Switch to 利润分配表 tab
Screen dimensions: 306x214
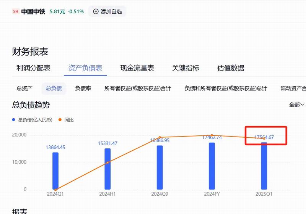(x=33, y=68)
